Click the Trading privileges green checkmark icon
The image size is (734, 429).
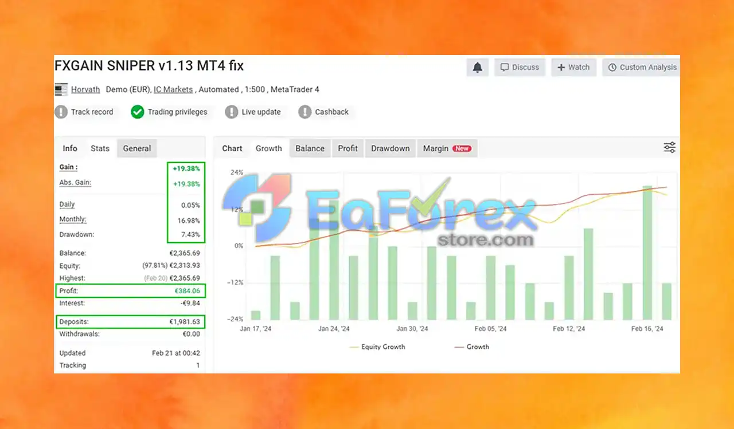pyautogui.click(x=137, y=112)
